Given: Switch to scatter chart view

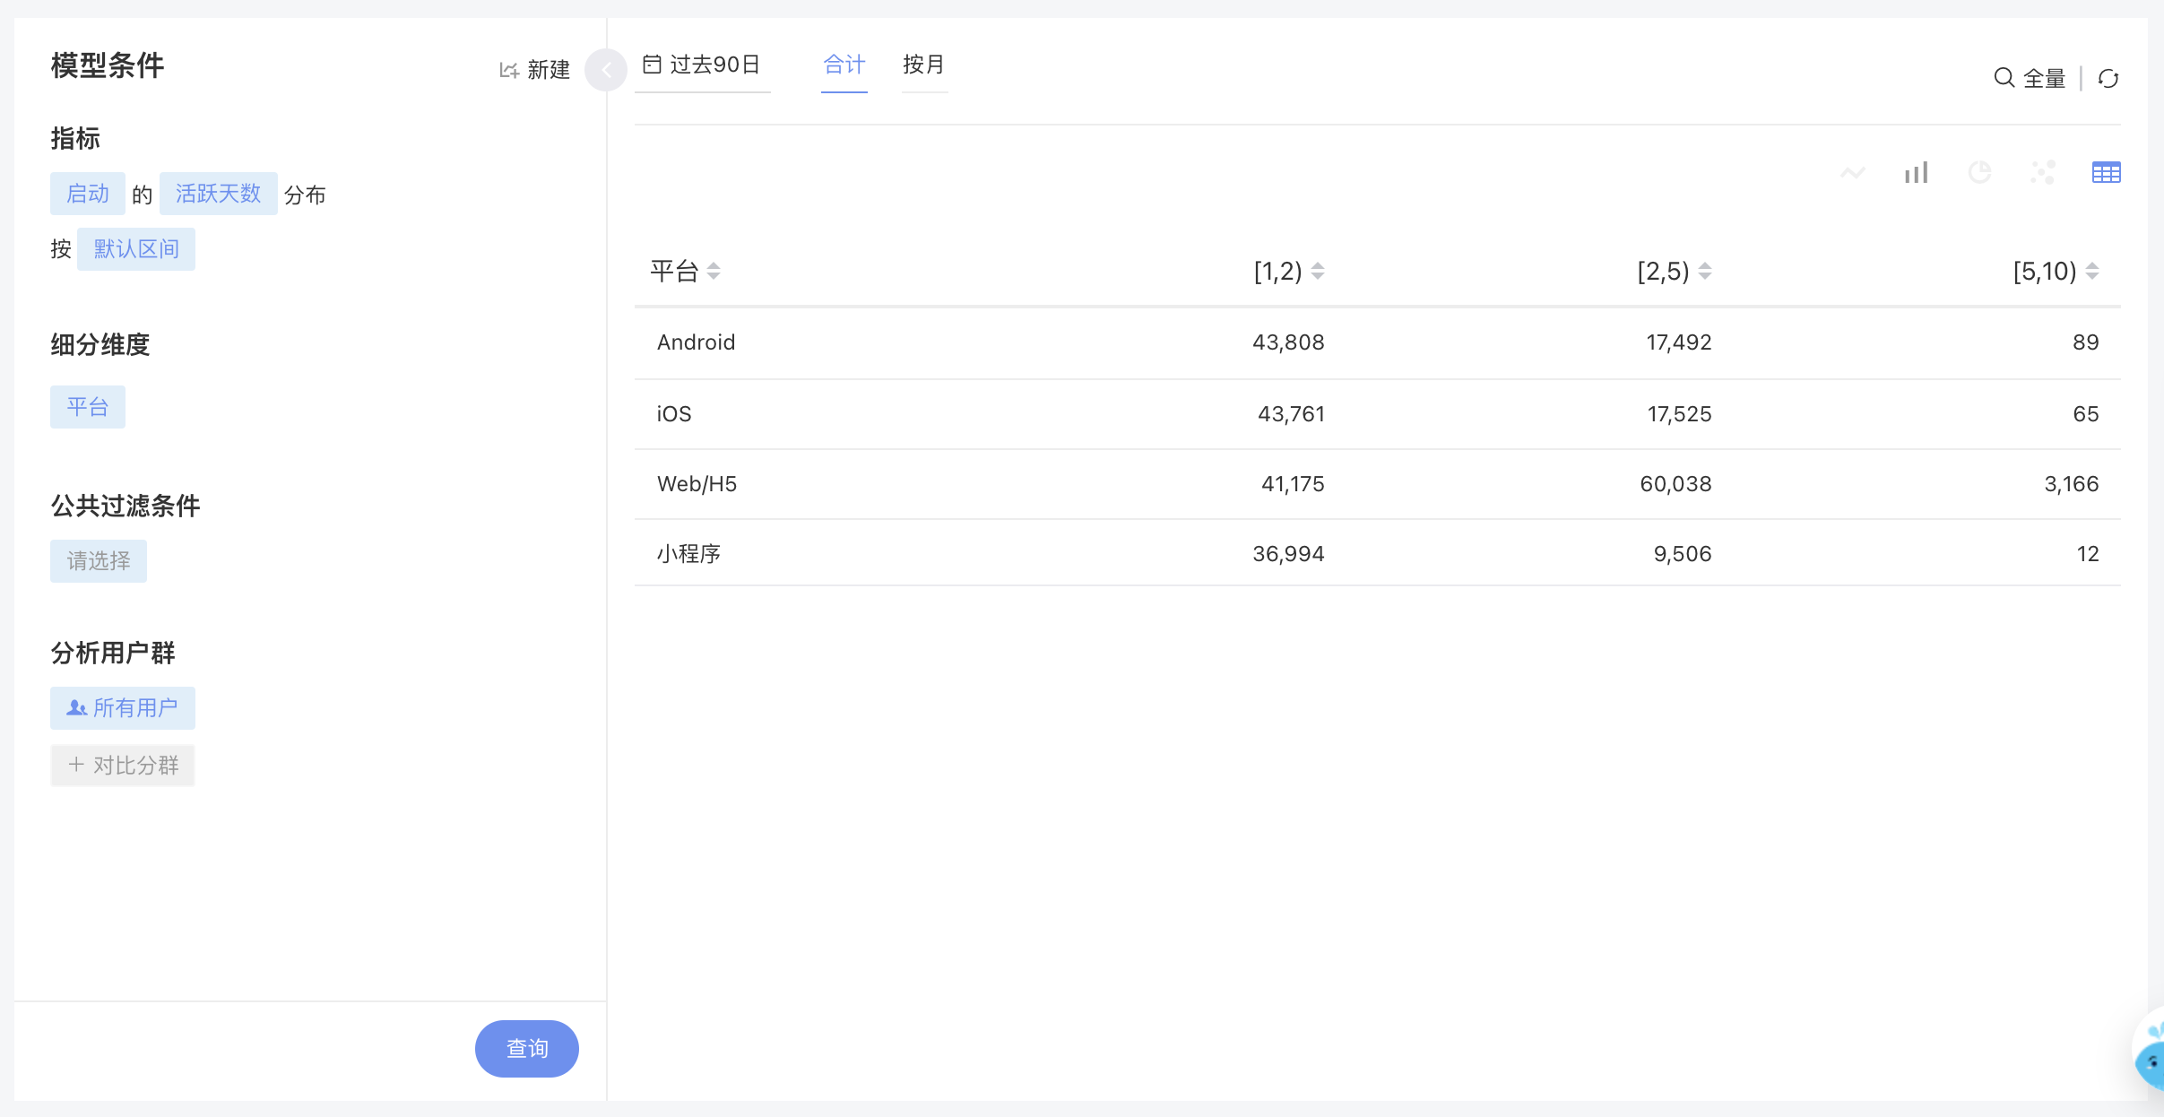Looking at the screenshot, I should (x=2043, y=172).
